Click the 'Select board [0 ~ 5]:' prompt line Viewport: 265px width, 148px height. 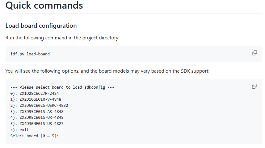(34, 136)
